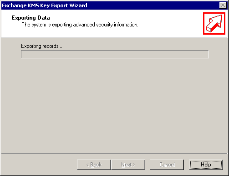229x176 pixels.
Task: Click the gray area left of Back button
Action: click(x=39, y=165)
